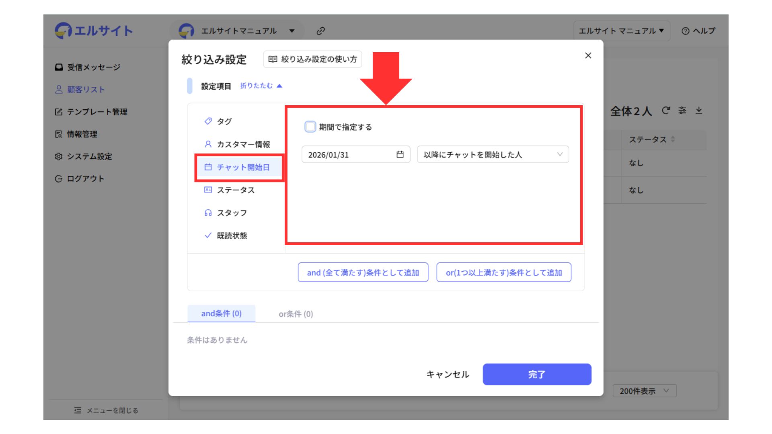Image resolution: width=772 pixels, height=434 pixels.
Task: Open the 200件表示 page size dropdown
Action: tap(644, 391)
